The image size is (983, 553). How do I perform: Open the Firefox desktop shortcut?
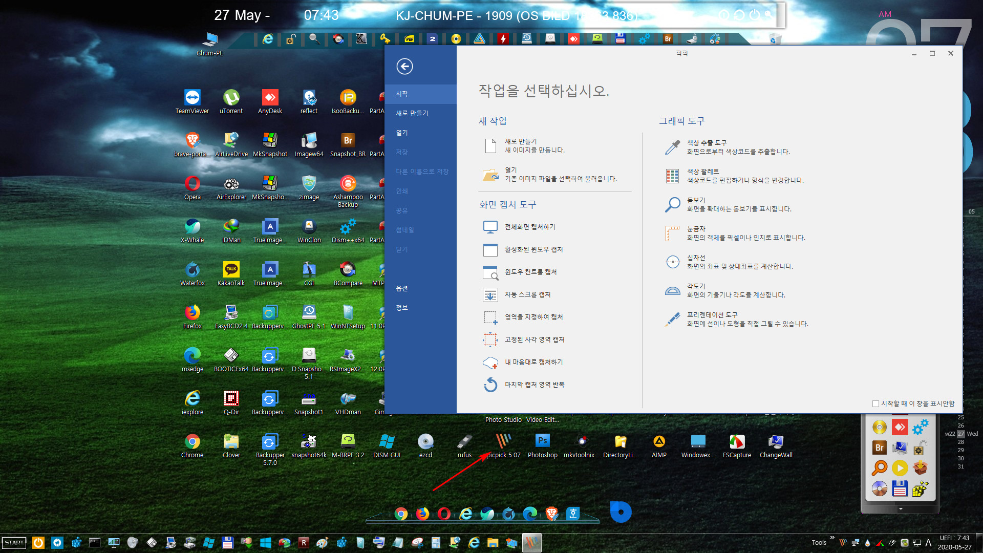point(192,316)
